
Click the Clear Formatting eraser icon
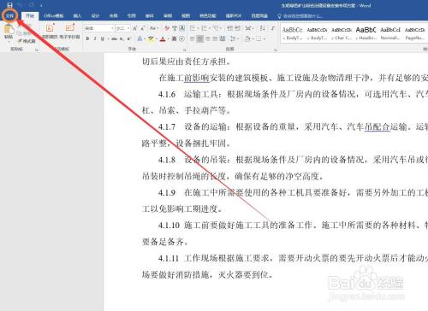point(167,28)
